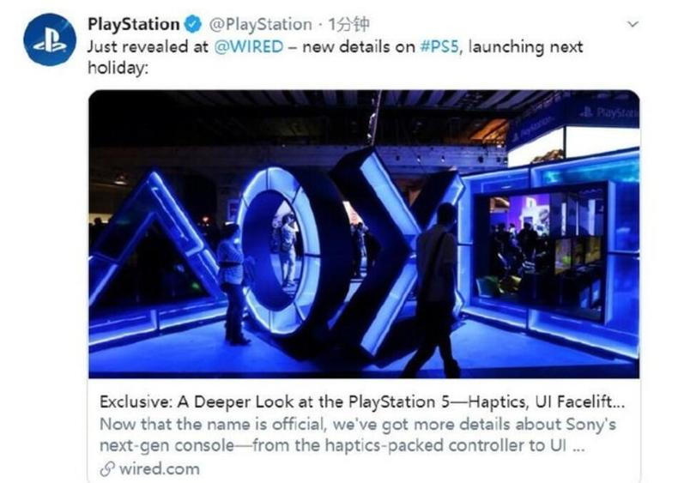Click the link chain icon beside wired.com
The width and height of the screenshot is (678, 483).
[107, 468]
